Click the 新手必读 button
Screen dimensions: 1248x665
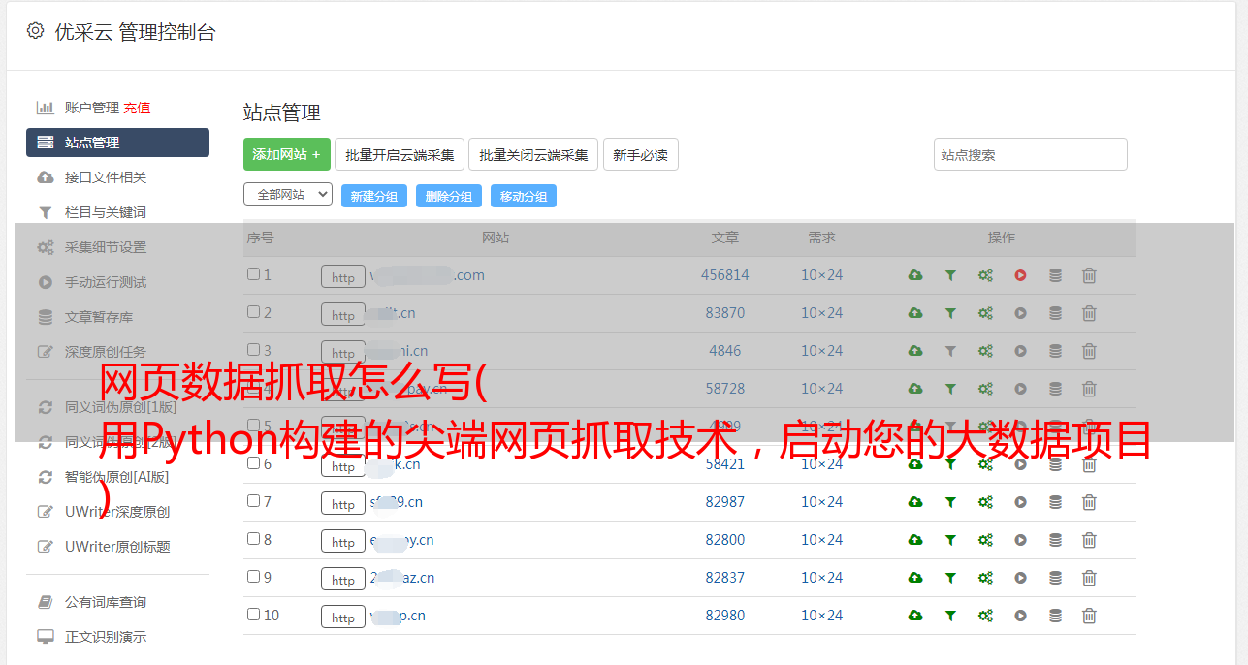[x=640, y=154]
